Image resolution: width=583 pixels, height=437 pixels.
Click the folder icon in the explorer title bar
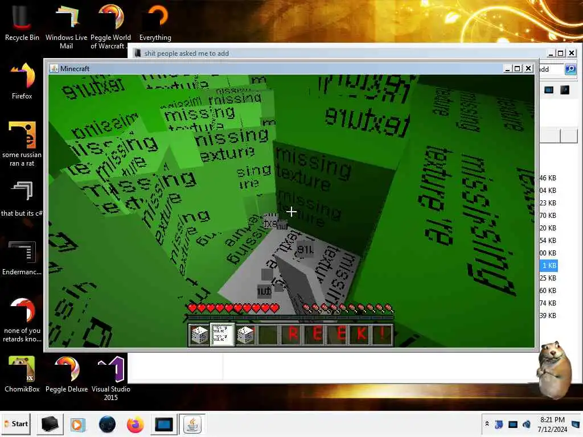pos(137,53)
